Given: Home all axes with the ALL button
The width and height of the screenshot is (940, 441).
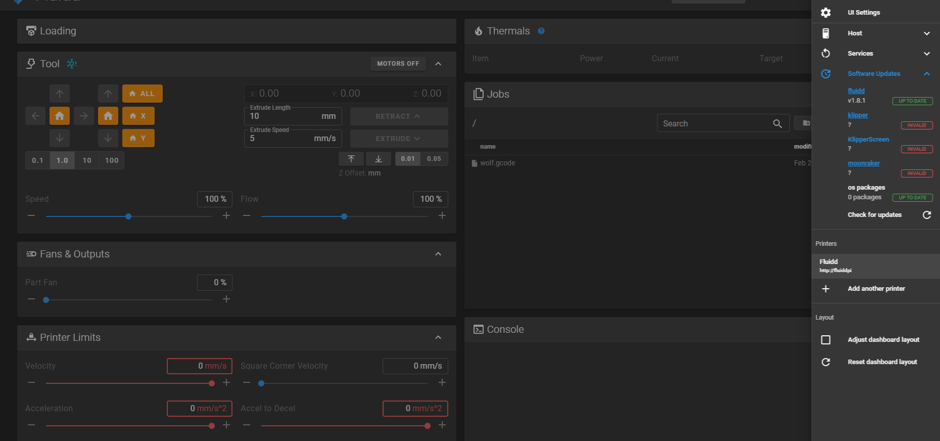Looking at the screenshot, I should 142,94.
